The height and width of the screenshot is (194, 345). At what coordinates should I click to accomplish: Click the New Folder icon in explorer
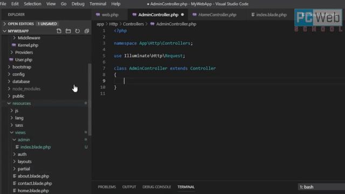point(68,31)
